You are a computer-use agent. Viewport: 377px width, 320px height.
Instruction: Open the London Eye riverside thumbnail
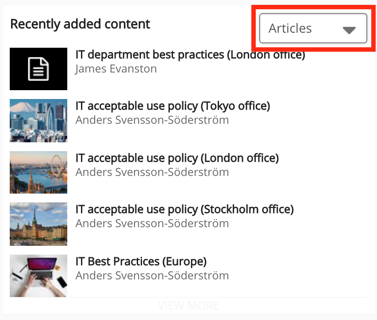pos(38,172)
